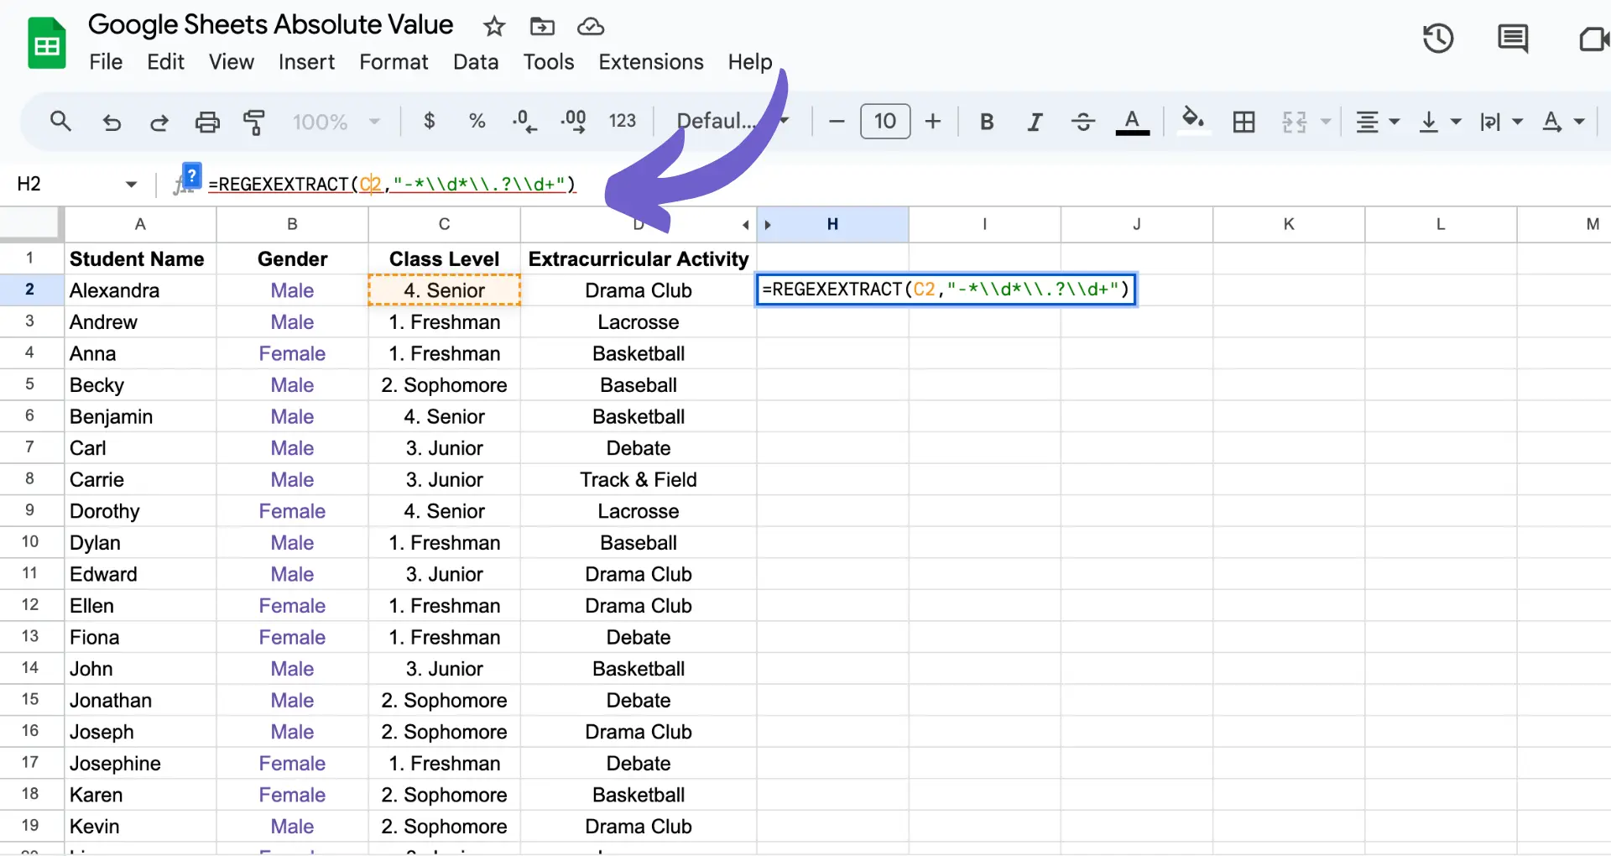Star the Google Sheets Absolute Value document

[494, 27]
